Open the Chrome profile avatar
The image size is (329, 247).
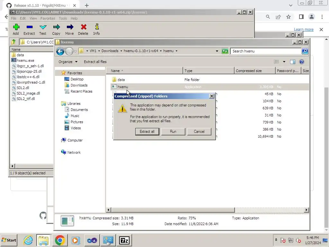click(x=312, y=17)
